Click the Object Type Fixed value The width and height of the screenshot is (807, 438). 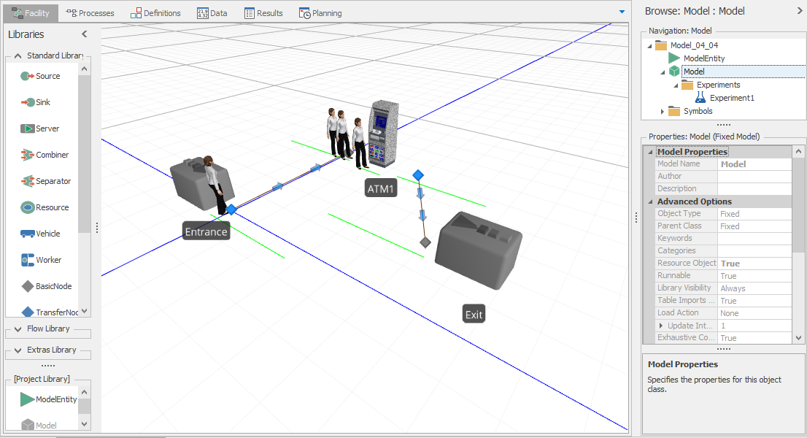coord(754,214)
